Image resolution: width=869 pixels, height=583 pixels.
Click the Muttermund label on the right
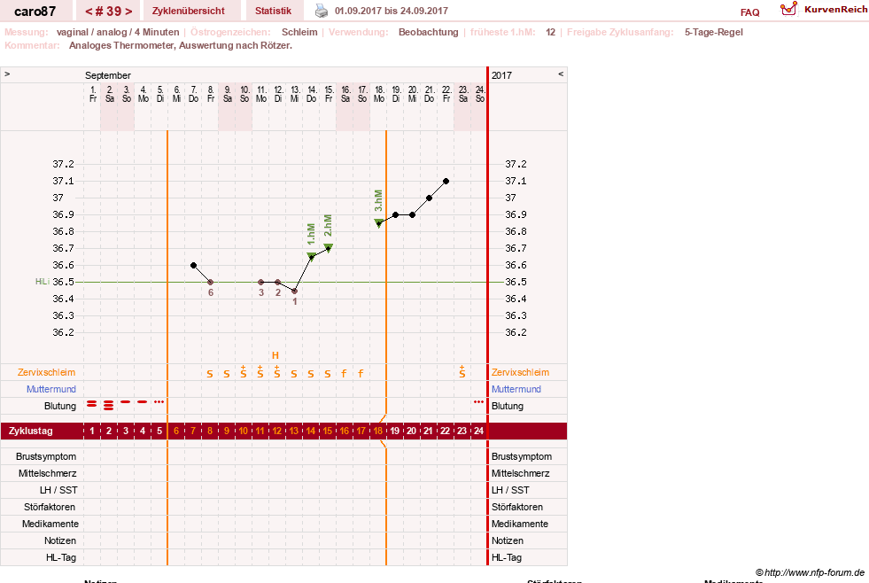516,389
